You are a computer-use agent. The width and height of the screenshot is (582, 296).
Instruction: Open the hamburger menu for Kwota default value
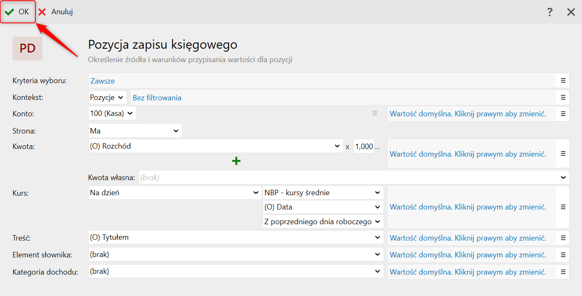tap(563, 154)
